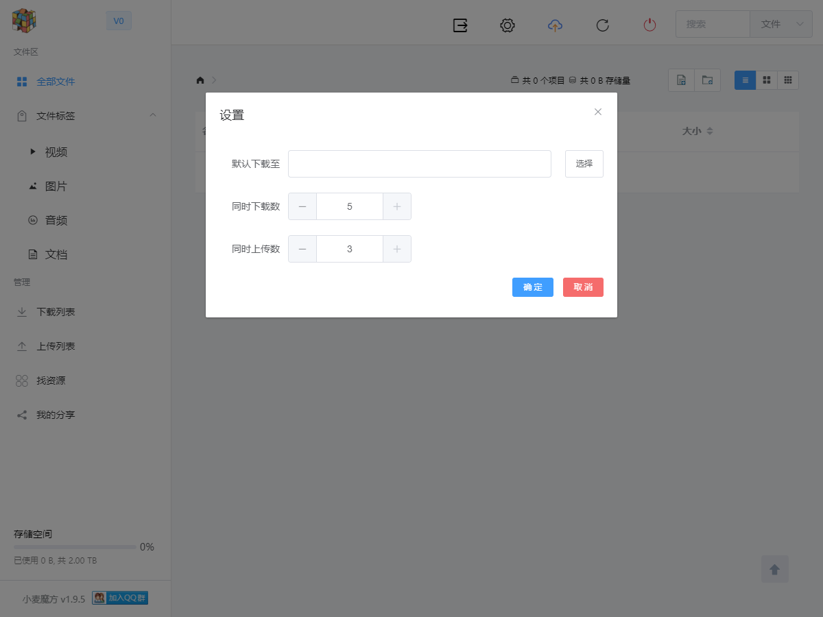Click the 存储空间 usage progress bar

tap(74, 546)
